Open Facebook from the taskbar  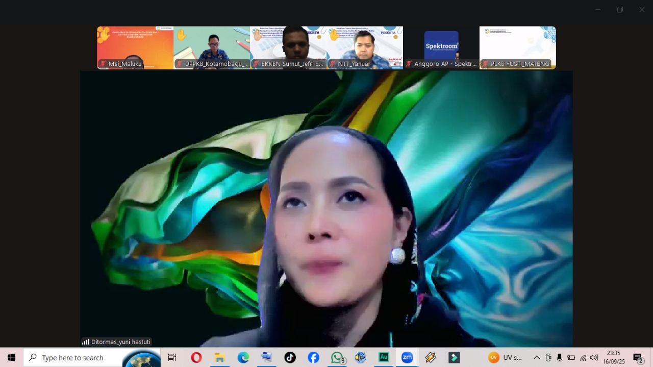pyautogui.click(x=314, y=358)
